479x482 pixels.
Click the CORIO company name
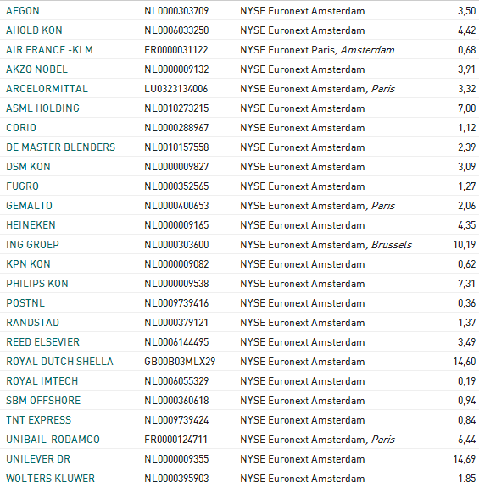(x=21, y=128)
